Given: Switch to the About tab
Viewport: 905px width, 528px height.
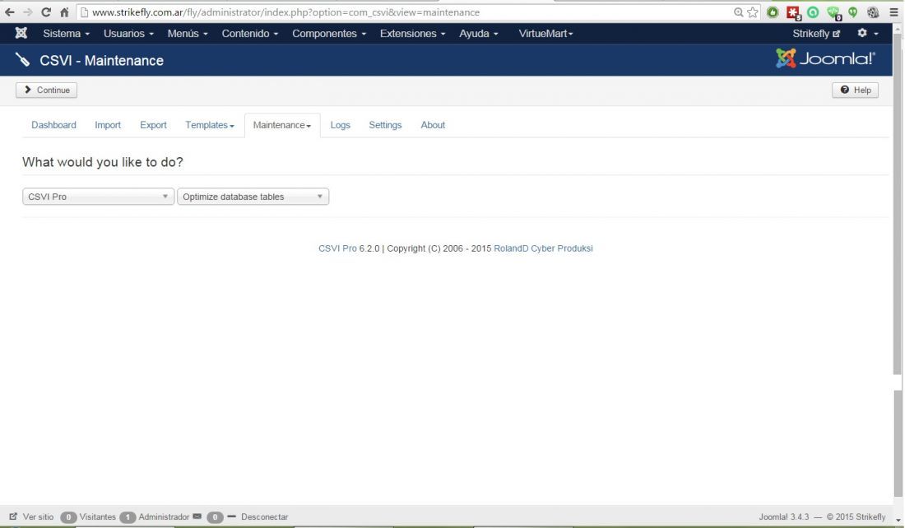Looking at the screenshot, I should tap(433, 125).
